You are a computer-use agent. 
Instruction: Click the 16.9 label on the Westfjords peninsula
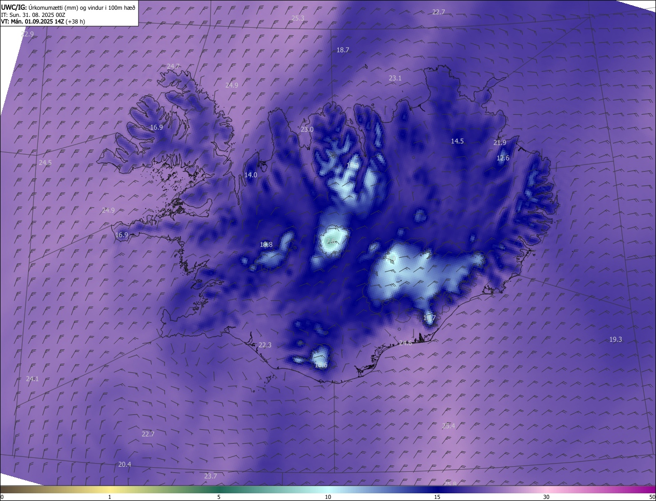(x=156, y=127)
